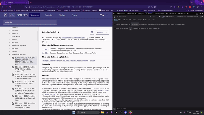Open the Firefox hamburger application menu

201,7
